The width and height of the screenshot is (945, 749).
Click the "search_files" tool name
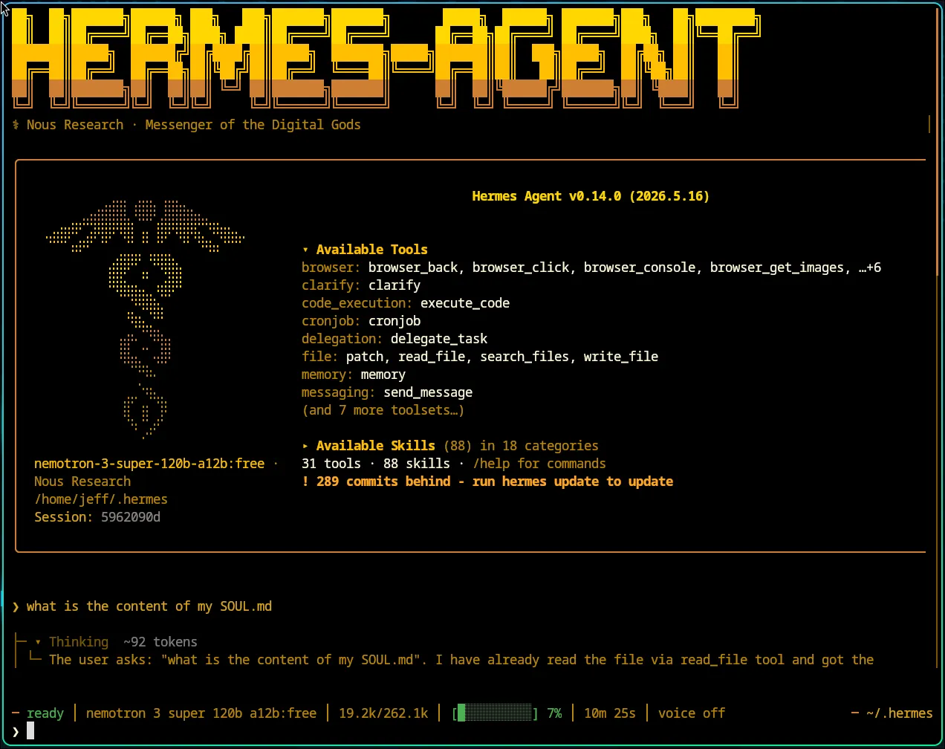point(525,357)
